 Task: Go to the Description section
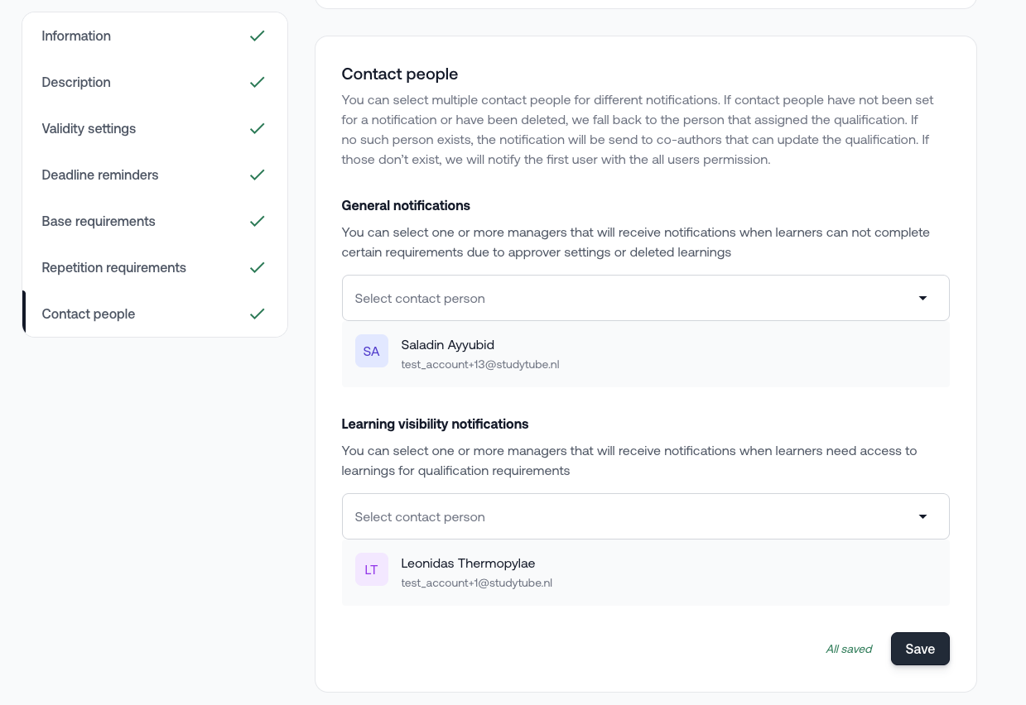pyautogui.click(x=76, y=83)
